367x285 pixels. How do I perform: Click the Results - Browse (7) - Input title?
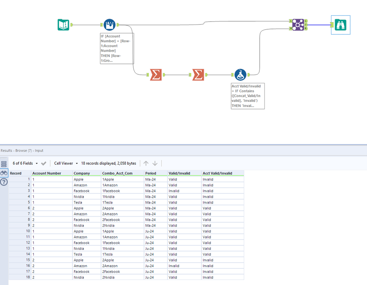[x=22, y=151]
